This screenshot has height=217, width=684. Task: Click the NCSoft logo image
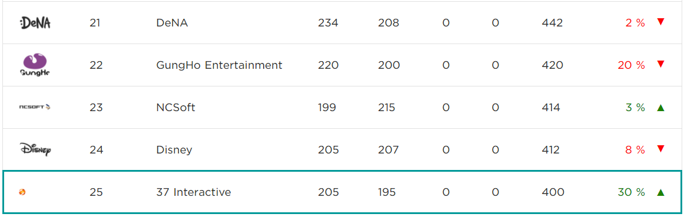click(x=35, y=107)
